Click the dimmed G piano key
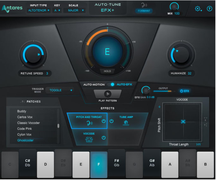216x180 pixels. tap(134, 164)
